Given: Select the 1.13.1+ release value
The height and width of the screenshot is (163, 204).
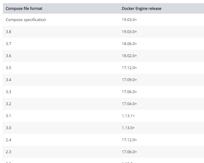Looking at the screenshot, I should tap(128, 116).
